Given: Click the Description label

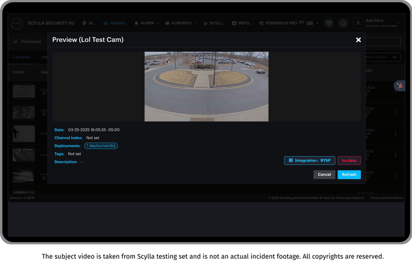Looking at the screenshot, I should pos(66,162).
